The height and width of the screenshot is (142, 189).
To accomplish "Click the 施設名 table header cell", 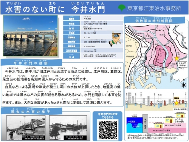I will [x=71, y=18].
